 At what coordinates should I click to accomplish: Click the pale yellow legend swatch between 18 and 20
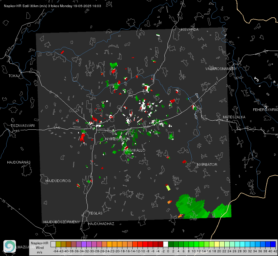tap(217, 244)
